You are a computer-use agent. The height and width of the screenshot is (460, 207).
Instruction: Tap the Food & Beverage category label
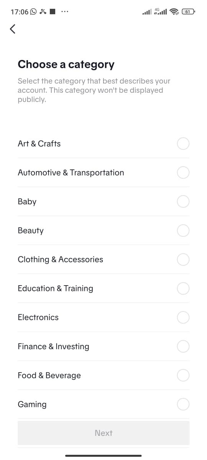tap(49, 375)
